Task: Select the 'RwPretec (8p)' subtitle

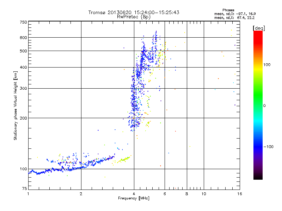Action: tap(134, 17)
